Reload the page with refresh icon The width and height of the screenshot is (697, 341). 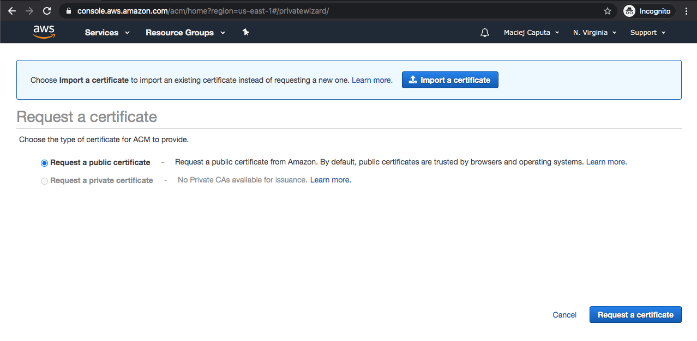pyautogui.click(x=47, y=11)
